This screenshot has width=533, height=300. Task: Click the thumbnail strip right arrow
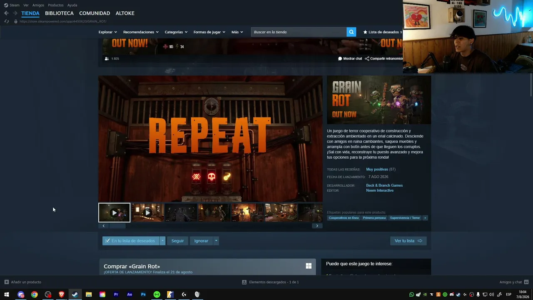coord(317,226)
